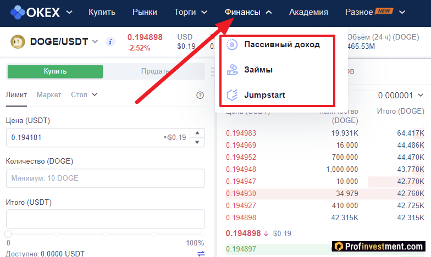Click the Dogecoin coin icon
This screenshot has width=431, height=257.
click(18, 42)
